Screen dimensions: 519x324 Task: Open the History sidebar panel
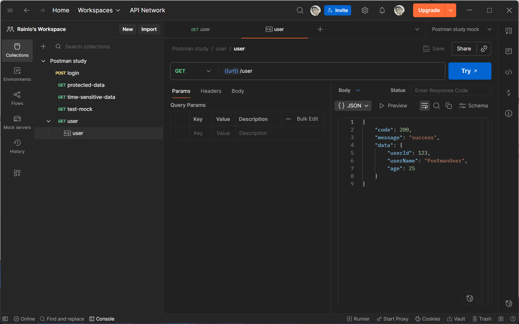click(x=17, y=147)
